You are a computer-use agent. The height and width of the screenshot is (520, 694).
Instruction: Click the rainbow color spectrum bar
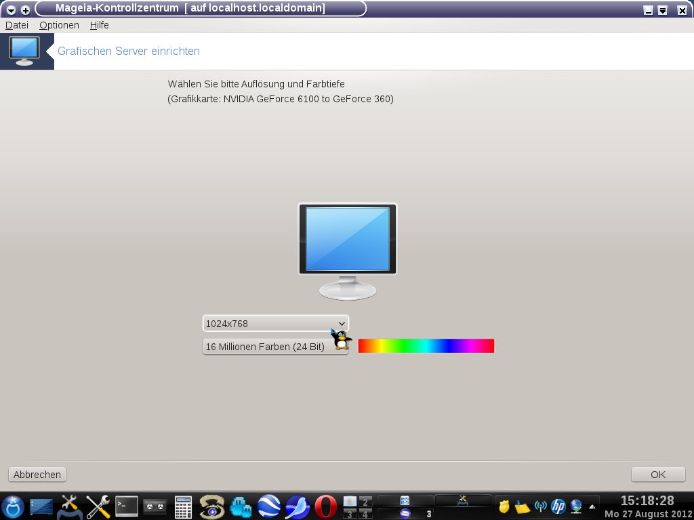click(426, 346)
